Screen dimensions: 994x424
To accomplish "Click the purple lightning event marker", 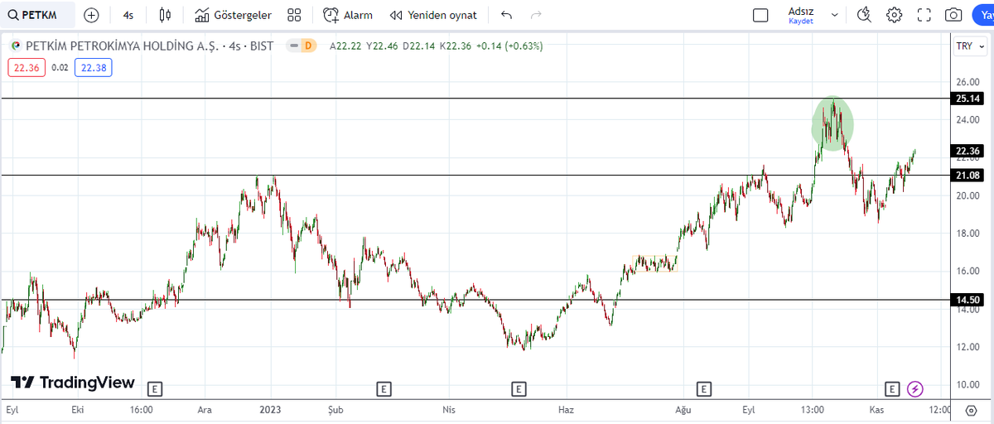I will pos(914,388).
